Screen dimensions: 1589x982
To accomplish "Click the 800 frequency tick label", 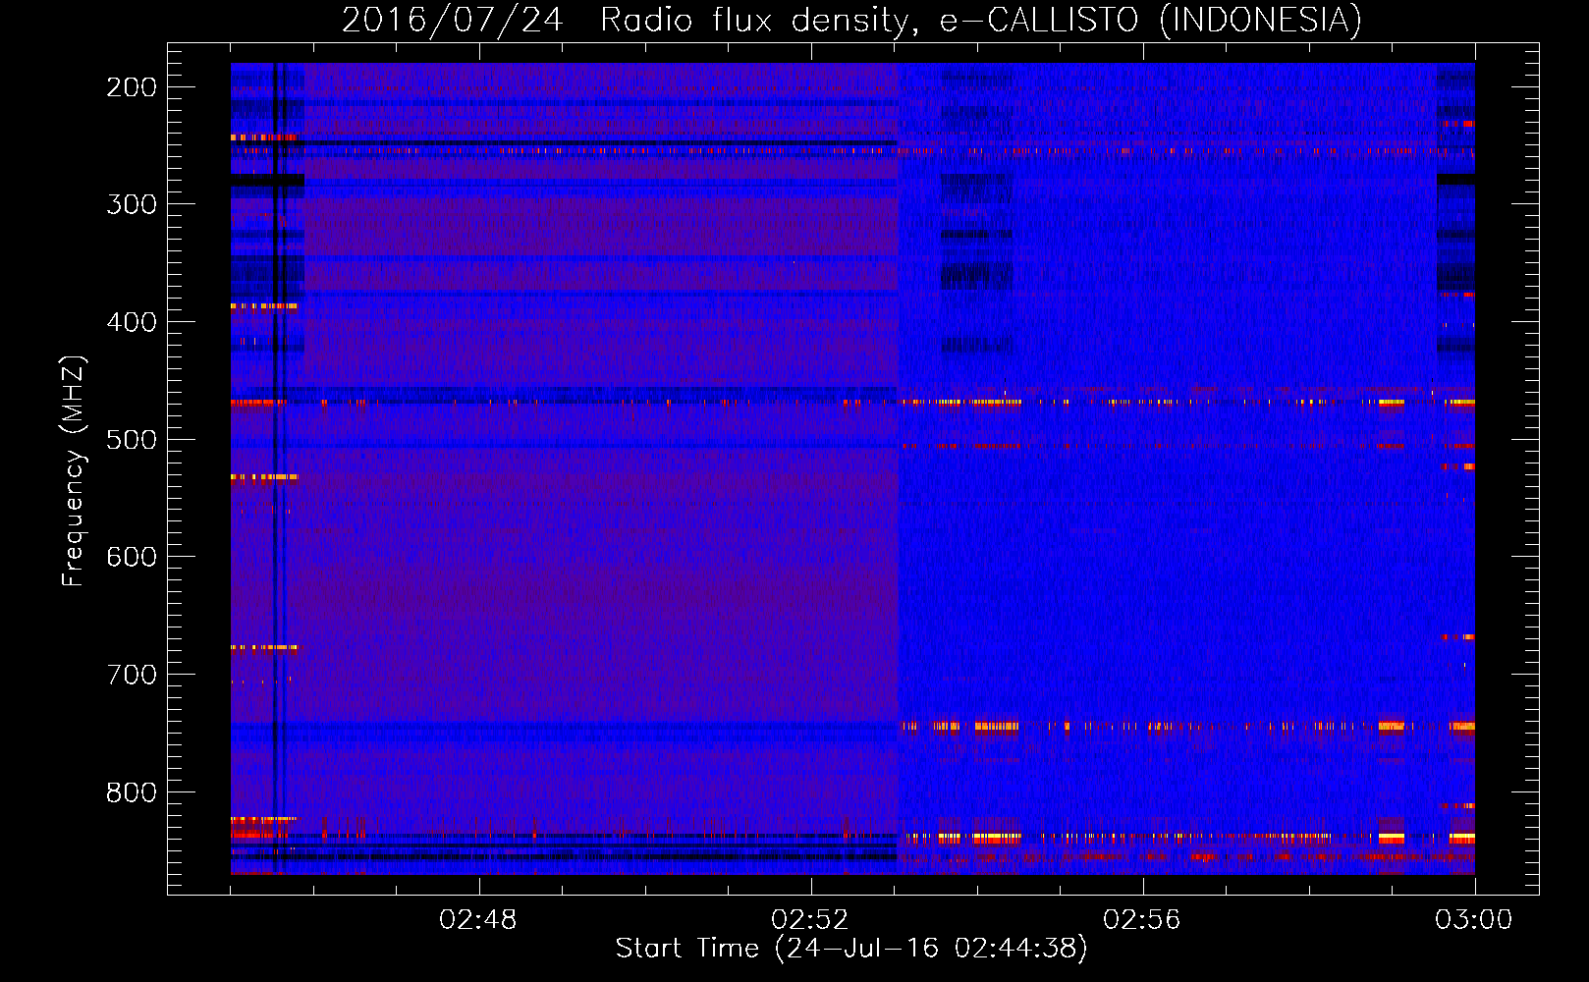I will [132, 791].
